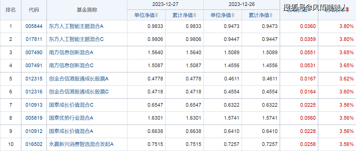Select daily growth value 0.0167

[x=308, y=79]
